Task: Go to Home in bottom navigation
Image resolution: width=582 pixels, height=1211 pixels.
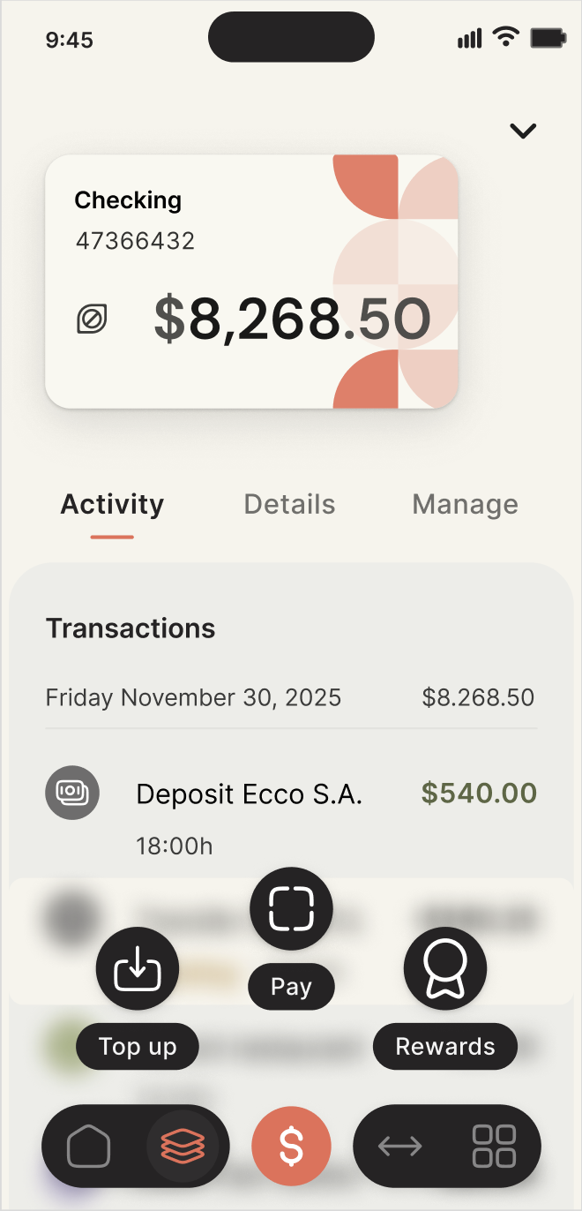Action: [x=89, y=1147]
